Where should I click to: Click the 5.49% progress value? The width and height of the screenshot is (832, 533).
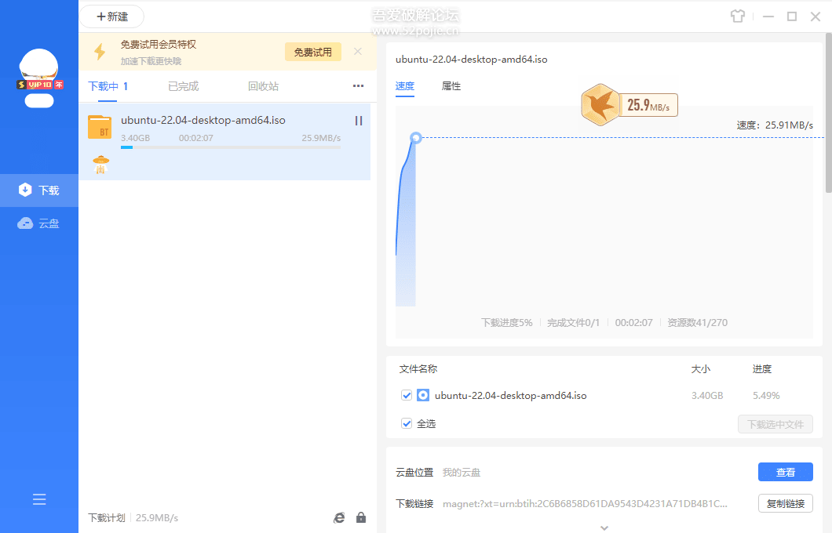point(766,396)
